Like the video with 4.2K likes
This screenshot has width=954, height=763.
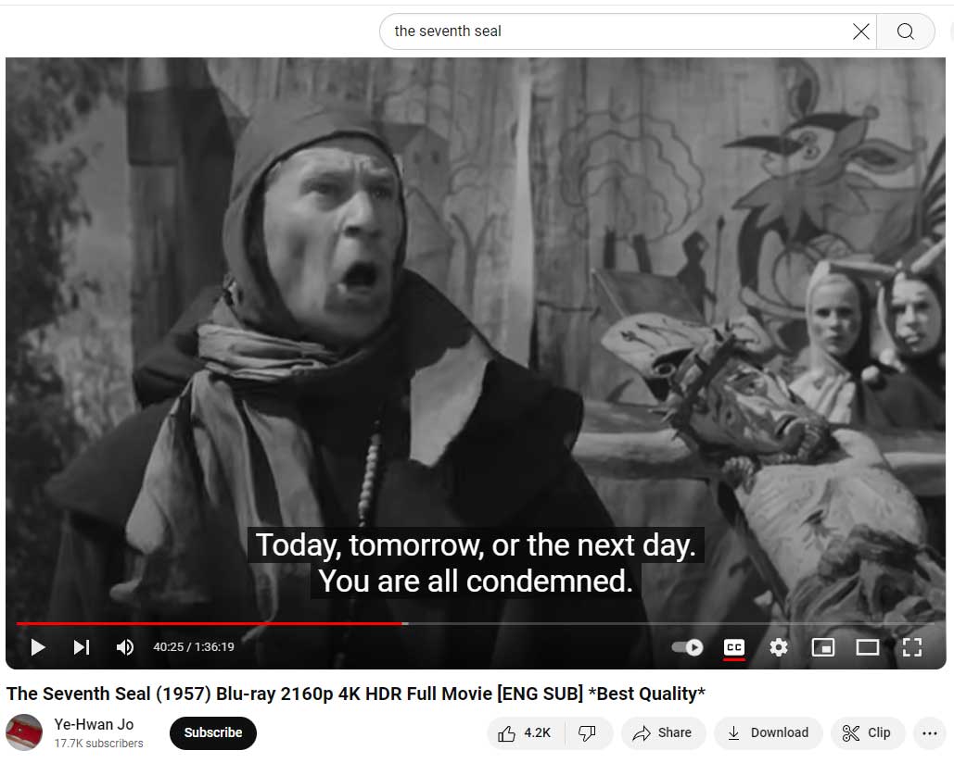click(x=526, y=733)
